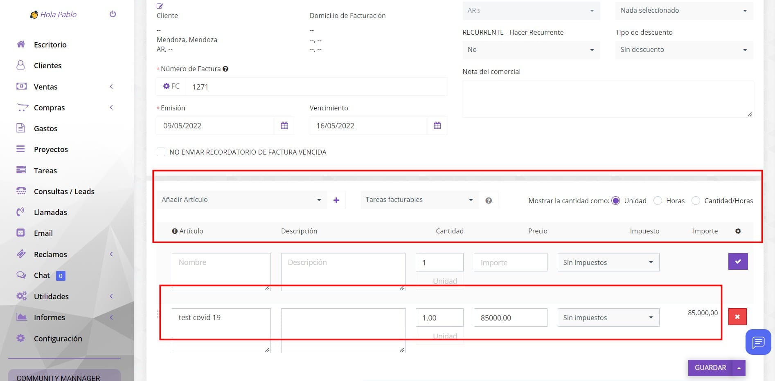Open Tareas from the sidebar
The image size is (775, 381).
(45, 170)
